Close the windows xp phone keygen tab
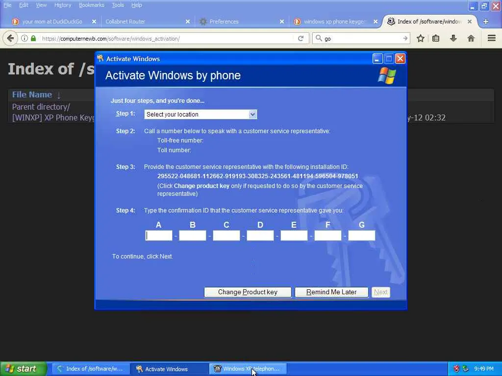The image size is (502, 376). coord(376,22)
